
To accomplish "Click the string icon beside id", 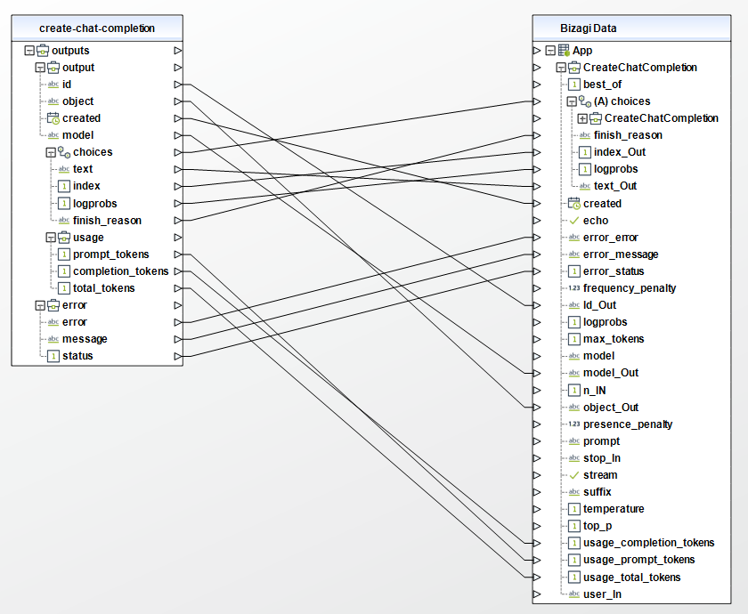I will [x=53, y=85].
